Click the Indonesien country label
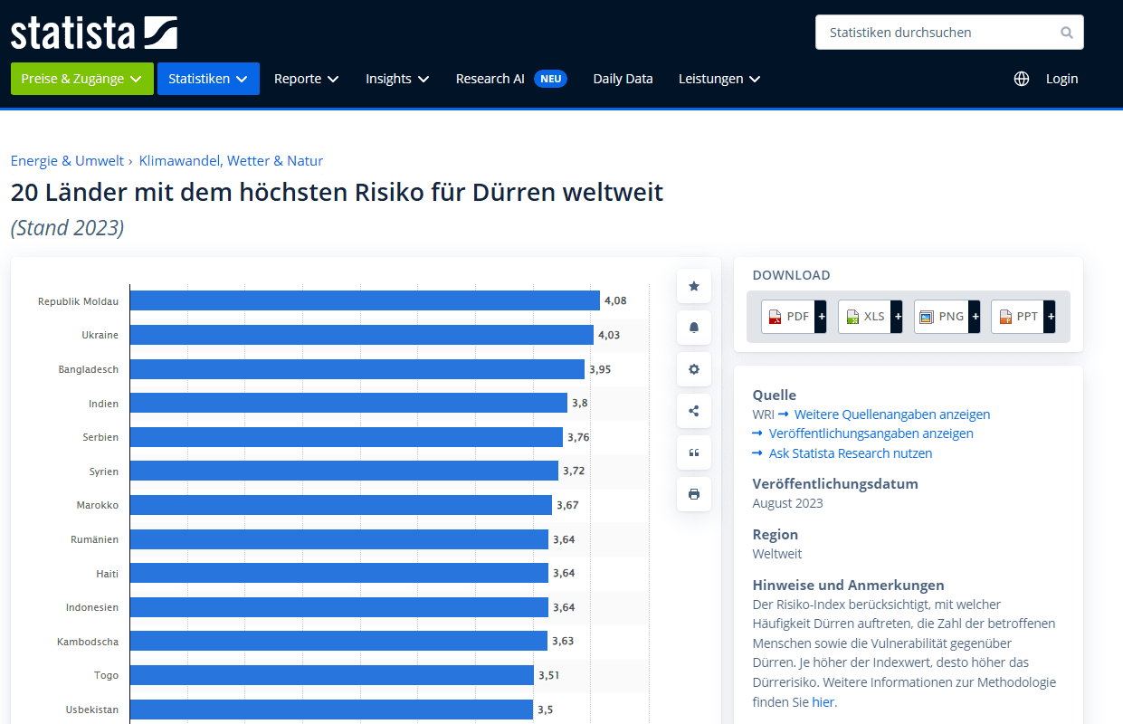Screen dimensions: 1123x724 tap(91, 607)
